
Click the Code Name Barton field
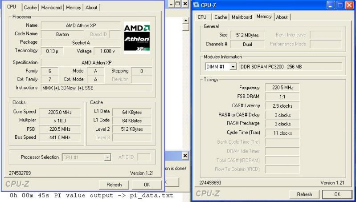[62, 34]
